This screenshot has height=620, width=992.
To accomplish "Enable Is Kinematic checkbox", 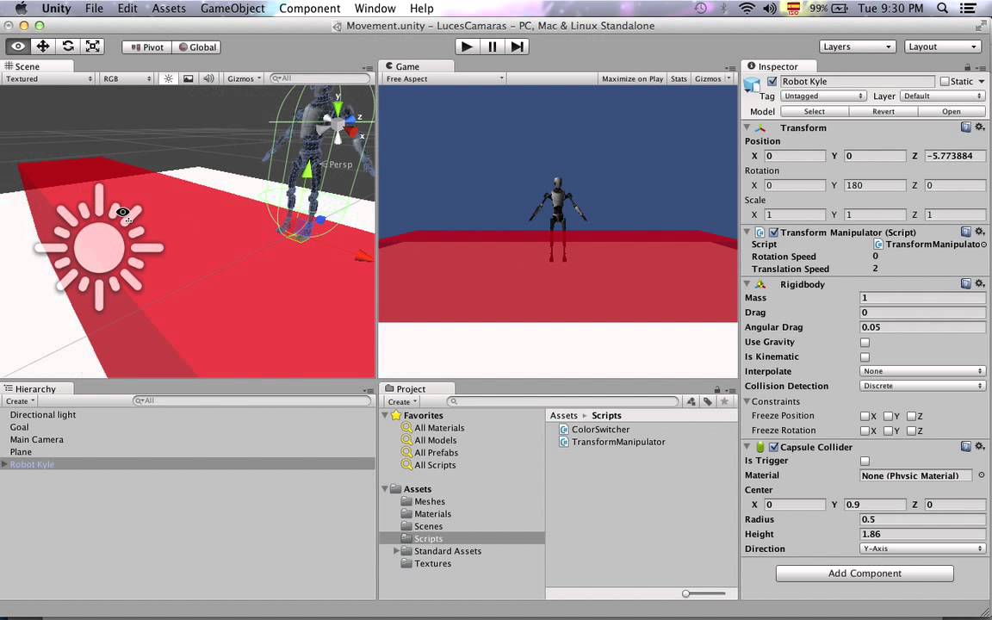I will click(x=865, y=356).
